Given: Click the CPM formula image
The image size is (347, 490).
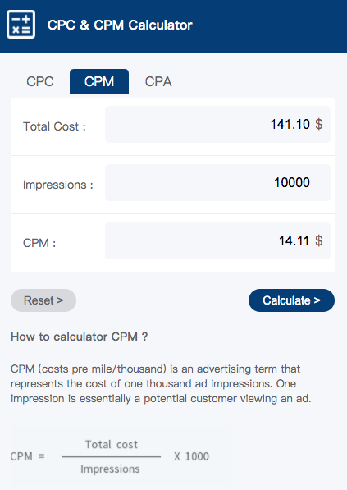Looking at the screenshot, I should click(x=121, y=456).
